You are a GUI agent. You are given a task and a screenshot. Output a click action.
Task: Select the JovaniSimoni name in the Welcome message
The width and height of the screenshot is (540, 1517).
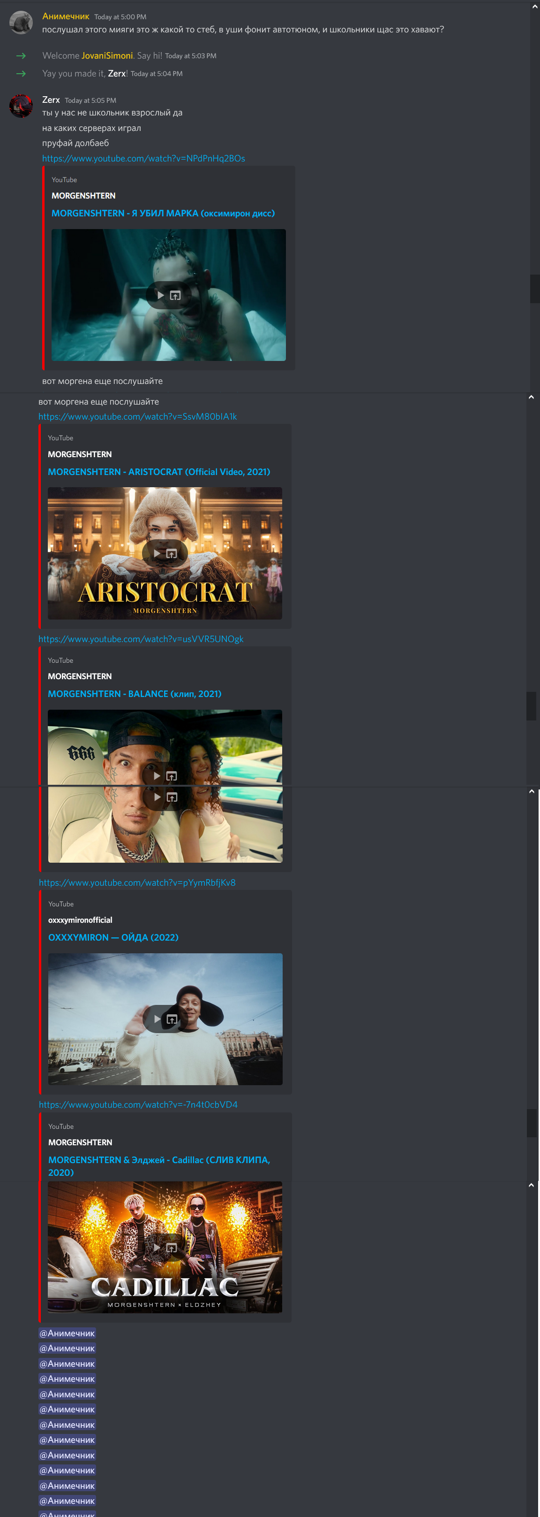107,55
